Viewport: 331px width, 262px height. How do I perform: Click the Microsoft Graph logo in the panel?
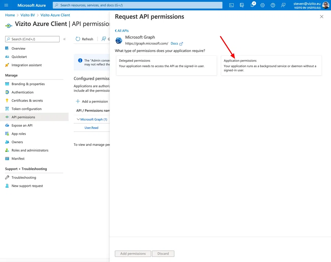[x=118, y=41]
